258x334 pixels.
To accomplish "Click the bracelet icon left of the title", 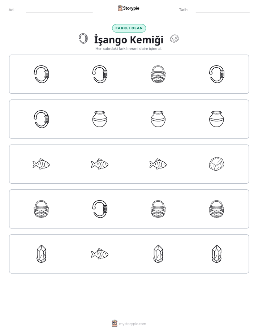I will (x=83, y=39).
